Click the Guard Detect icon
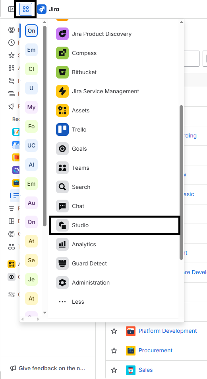 click(62, 263)
